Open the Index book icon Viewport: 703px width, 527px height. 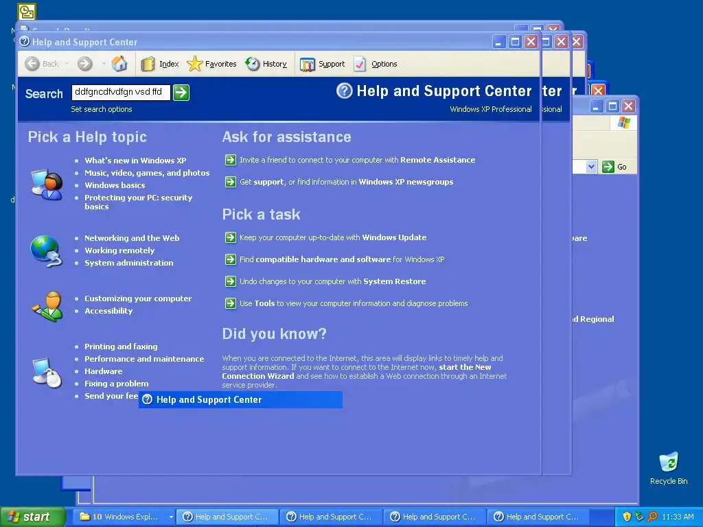point(148,64)
